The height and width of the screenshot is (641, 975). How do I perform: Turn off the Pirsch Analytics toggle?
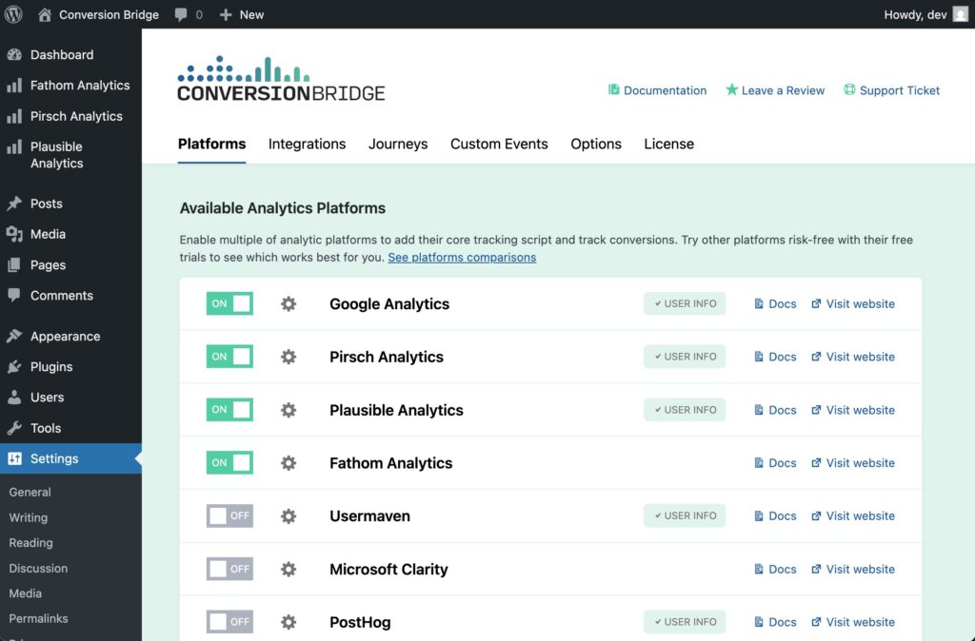229,357
